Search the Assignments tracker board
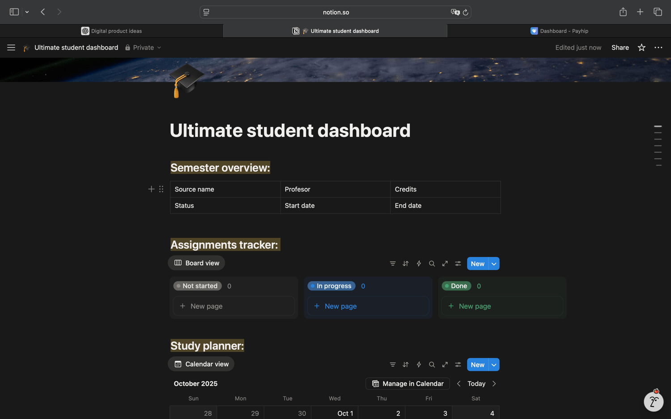This screenshot has height=419, width=671. 432,264
